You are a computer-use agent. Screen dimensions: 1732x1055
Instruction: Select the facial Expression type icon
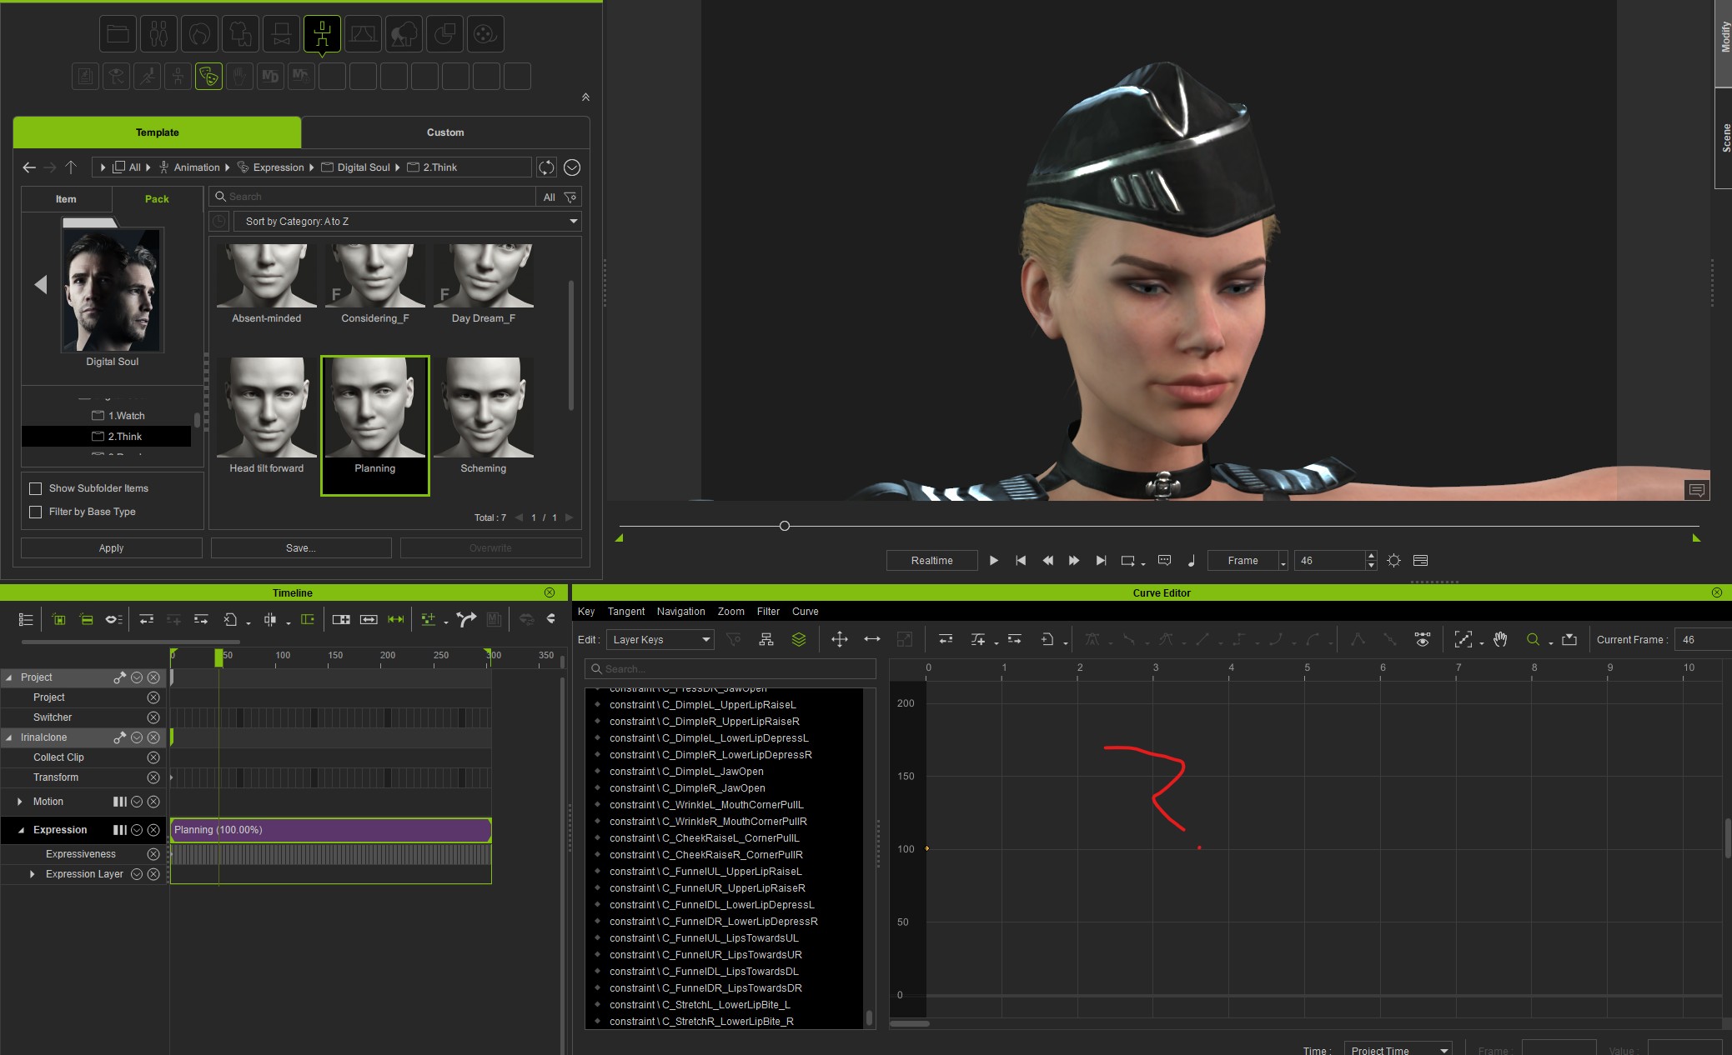coord(208,77)
